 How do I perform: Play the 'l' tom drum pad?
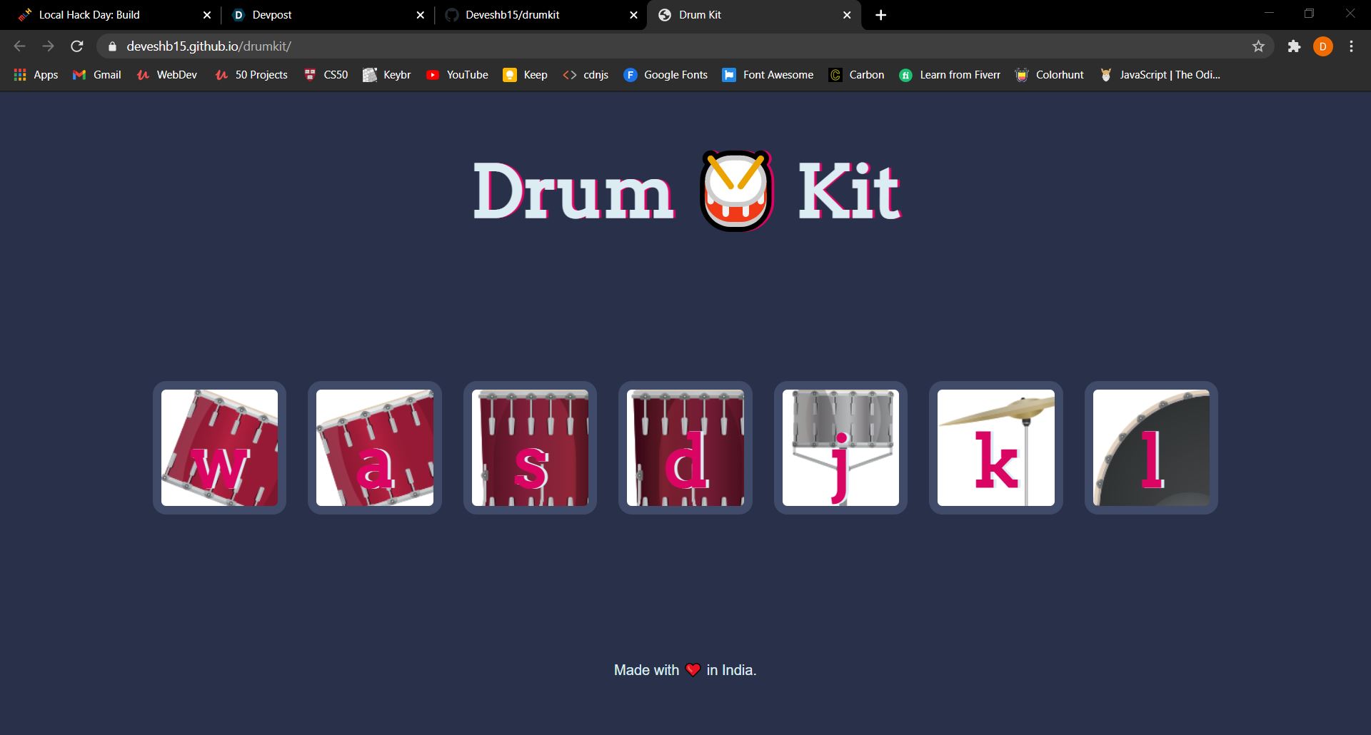[1150, 447]
